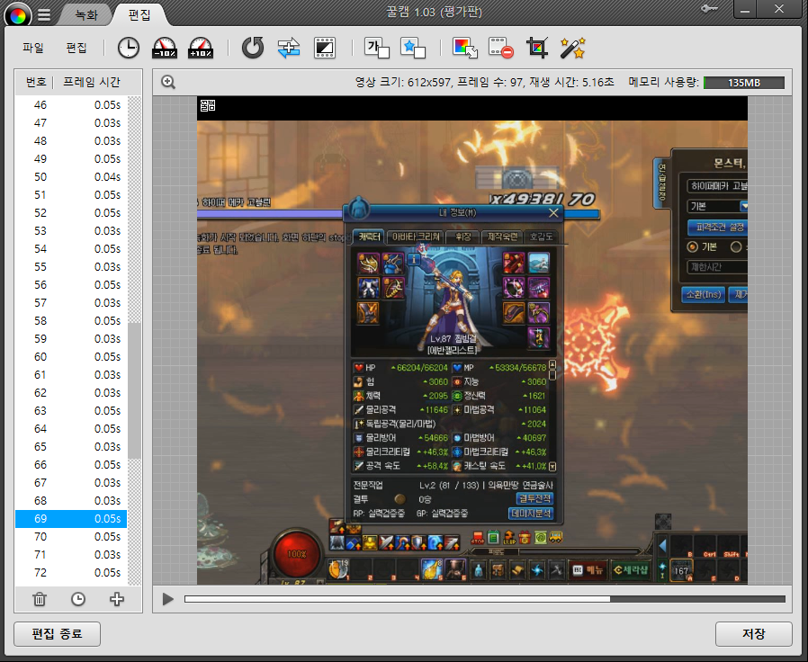Click the insert text 가 icon

[377, 48]
